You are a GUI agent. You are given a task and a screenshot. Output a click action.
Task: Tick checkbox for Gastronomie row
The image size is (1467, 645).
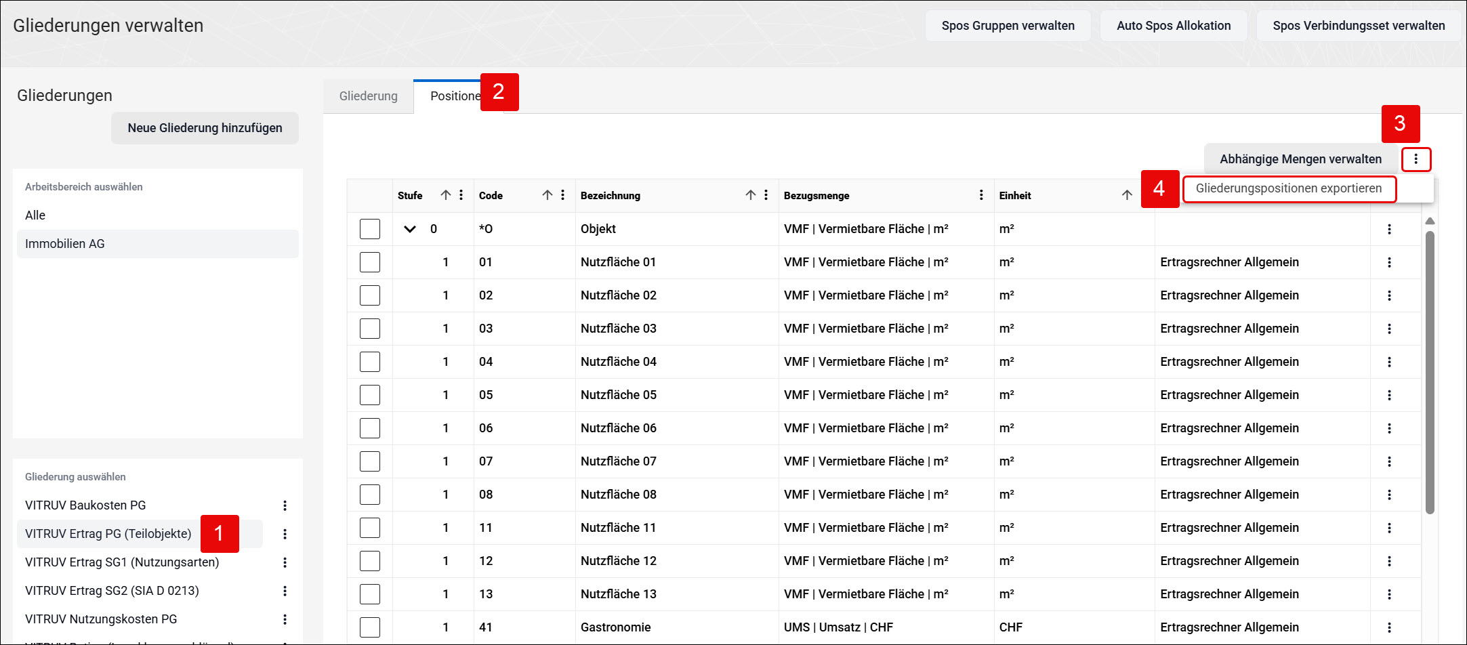click(x=370, y=627)
